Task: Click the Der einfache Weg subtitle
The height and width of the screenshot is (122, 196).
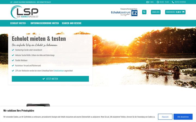Action: point(35,45)
